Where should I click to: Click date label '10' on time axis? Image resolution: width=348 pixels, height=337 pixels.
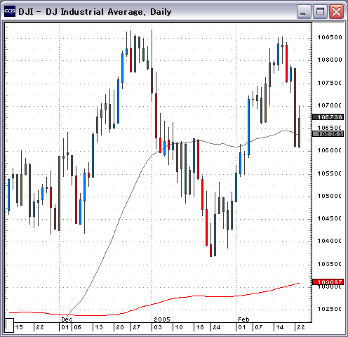tap(179, 327)
